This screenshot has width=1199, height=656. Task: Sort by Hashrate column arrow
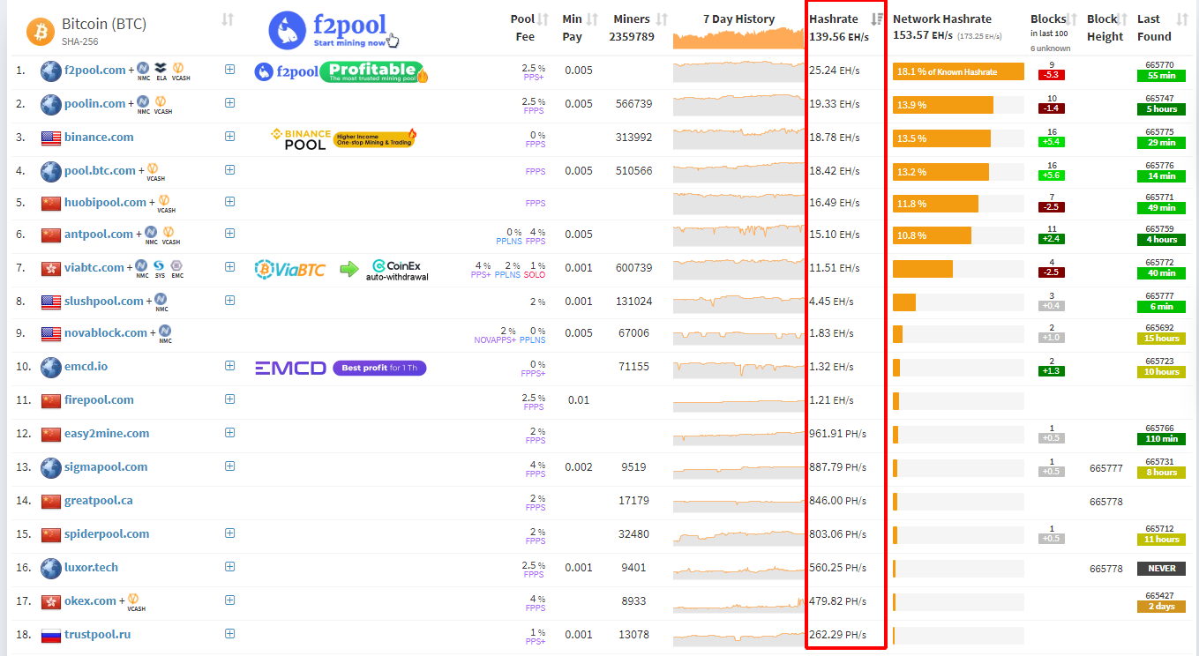pos(876,19)
